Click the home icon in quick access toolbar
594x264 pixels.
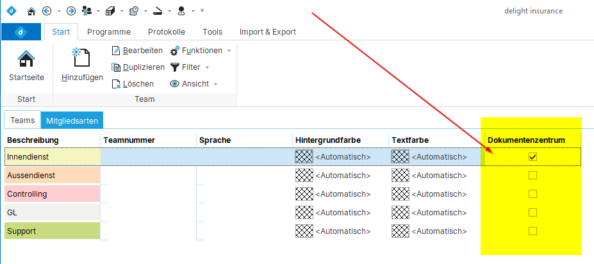[31, 11]
